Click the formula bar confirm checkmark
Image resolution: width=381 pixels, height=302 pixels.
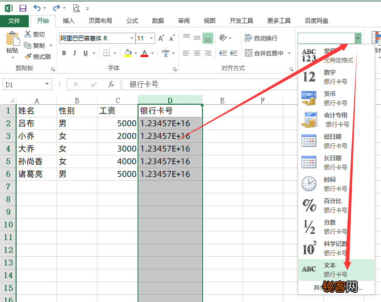click(x=94, y=84)
